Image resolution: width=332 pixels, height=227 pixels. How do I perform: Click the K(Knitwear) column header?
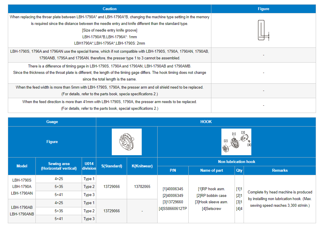click(x=142, y=166)
